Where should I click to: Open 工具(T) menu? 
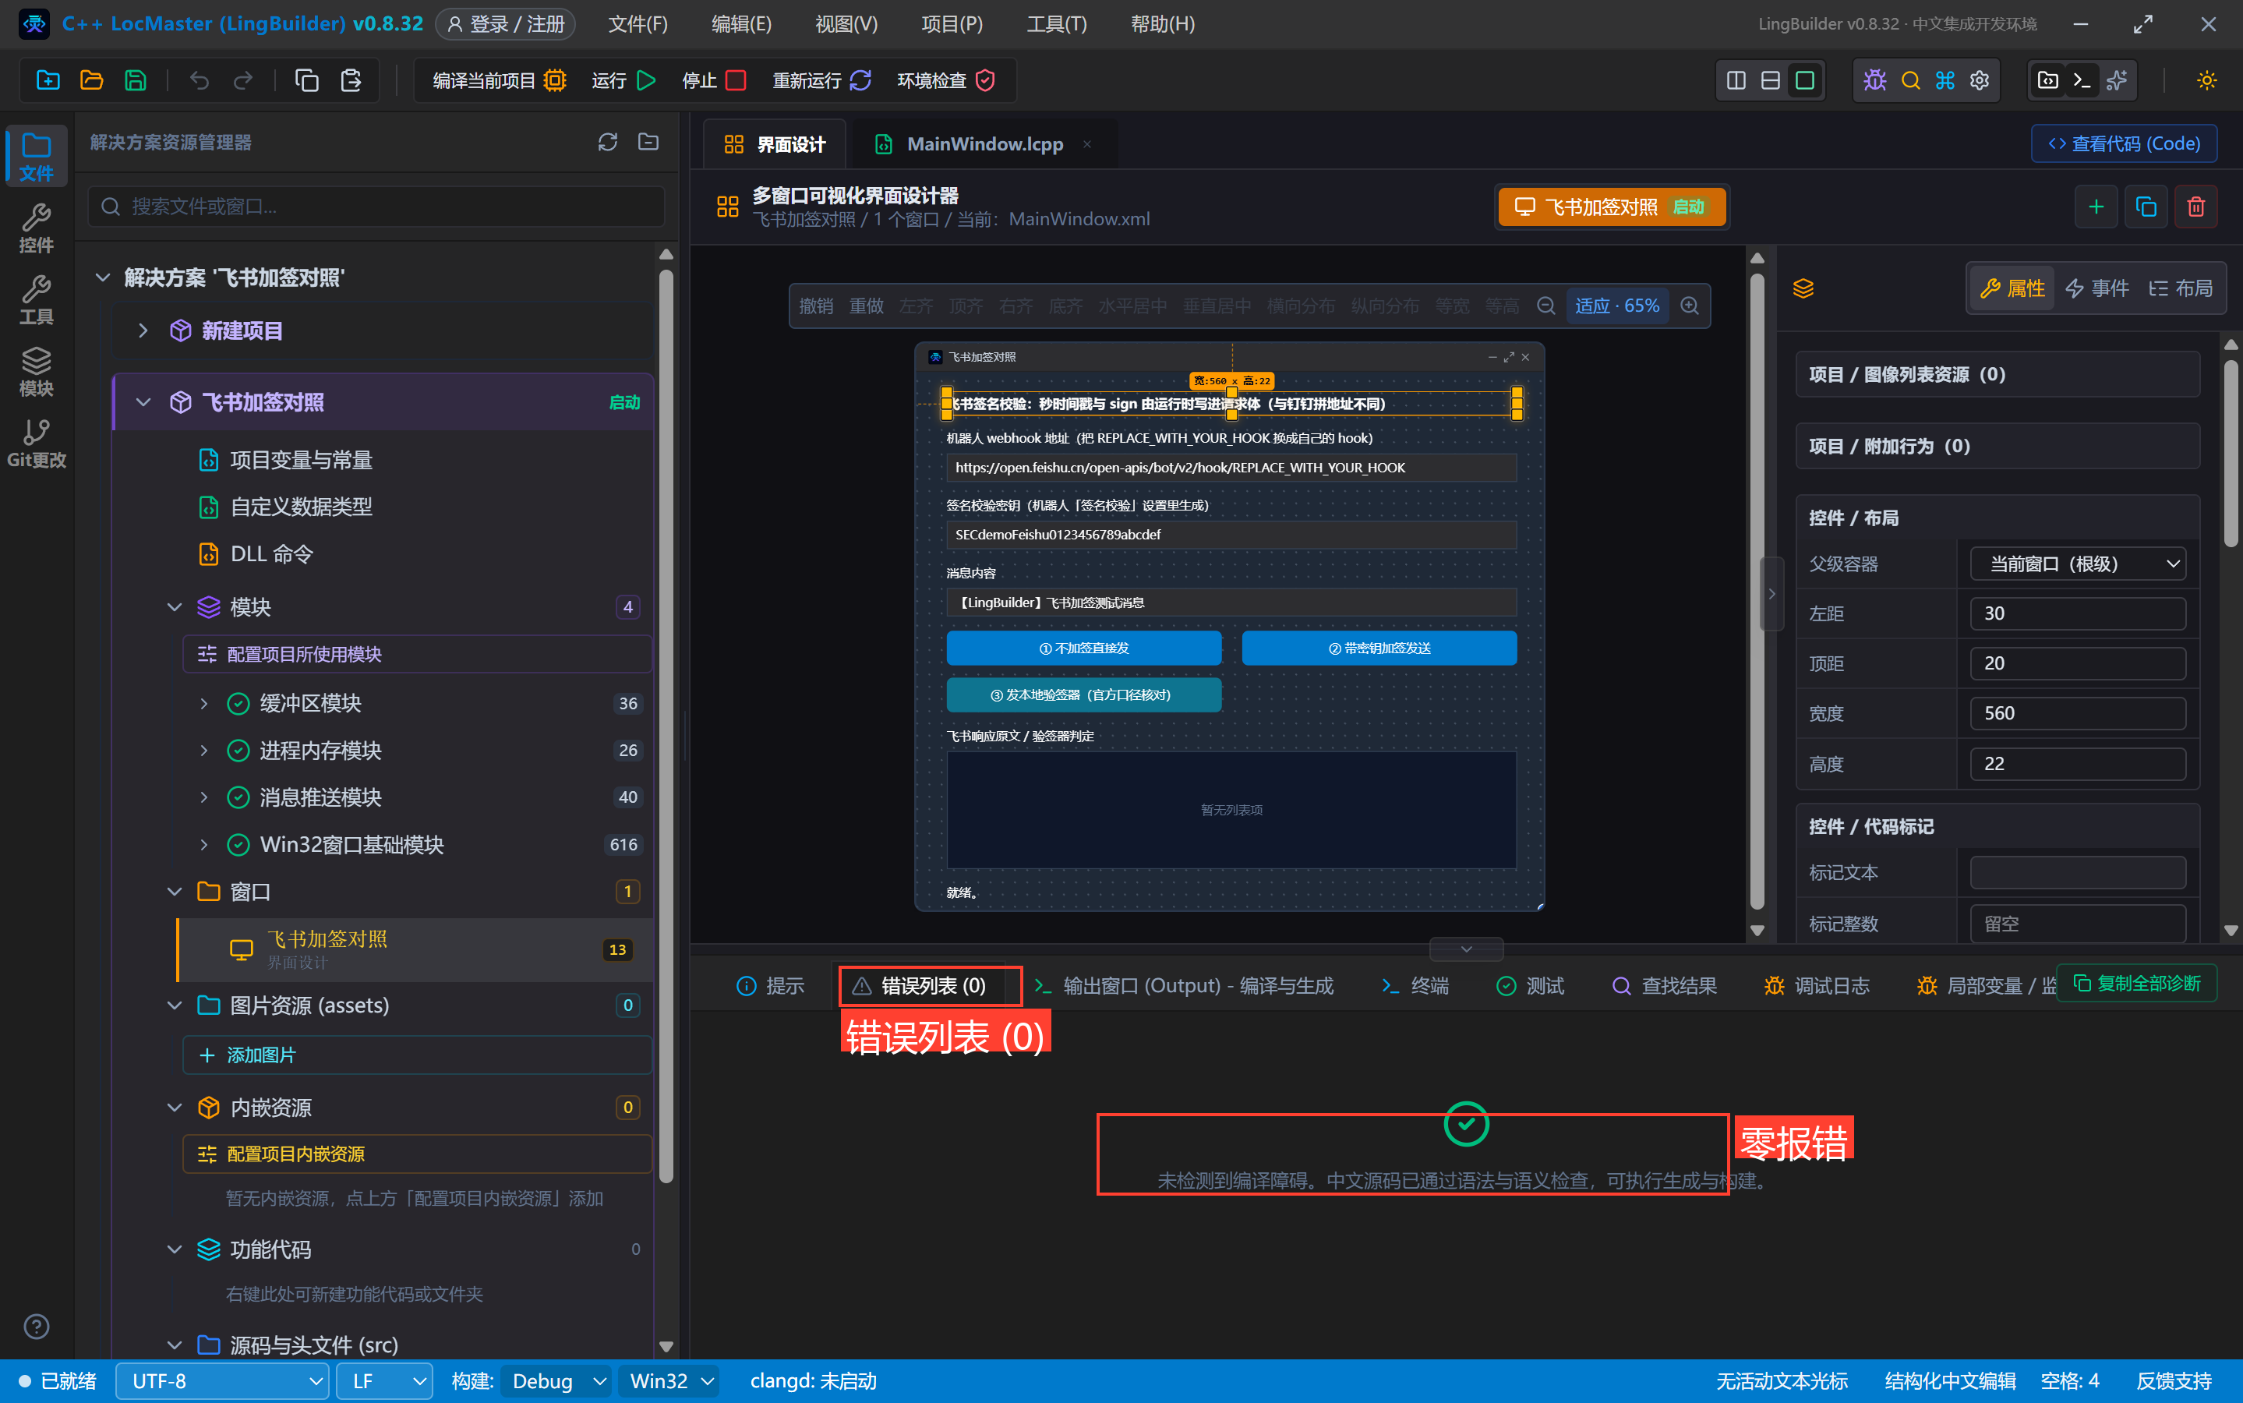(1055, 24)
